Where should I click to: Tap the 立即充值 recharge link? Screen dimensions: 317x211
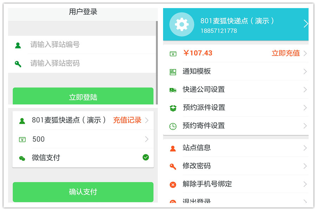click(x=285, y=53)
